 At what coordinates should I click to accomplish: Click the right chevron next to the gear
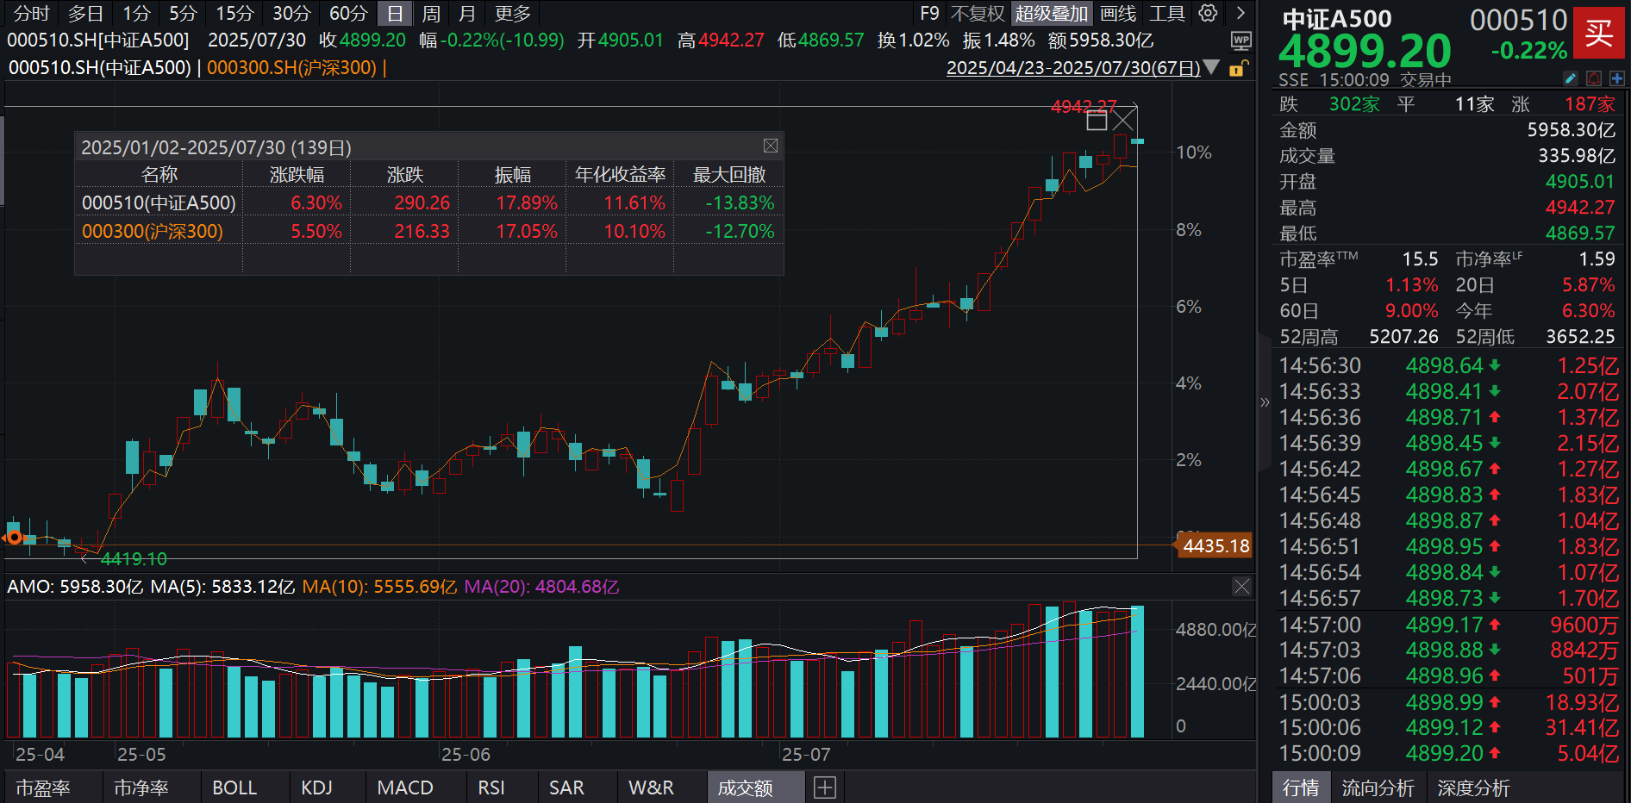(1241, 14)
